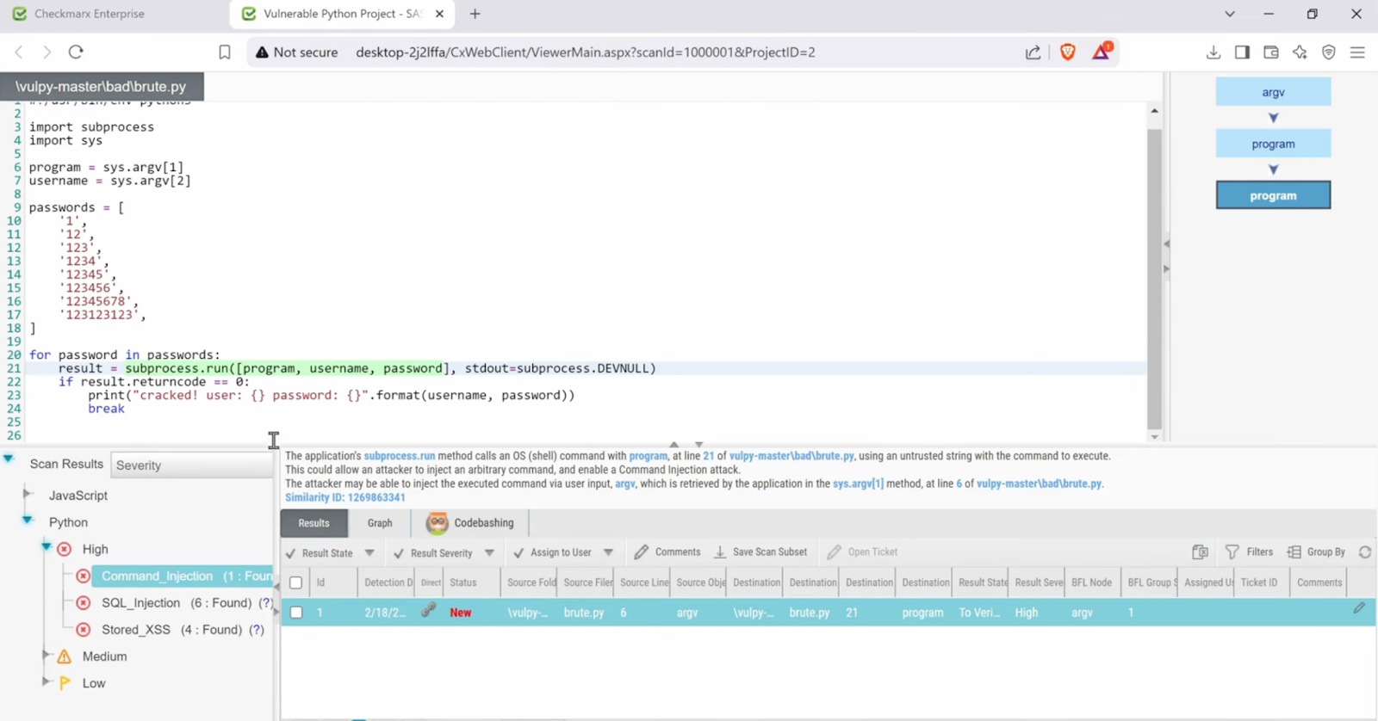Click the Save Scan Subset icon

click(720, 552)
